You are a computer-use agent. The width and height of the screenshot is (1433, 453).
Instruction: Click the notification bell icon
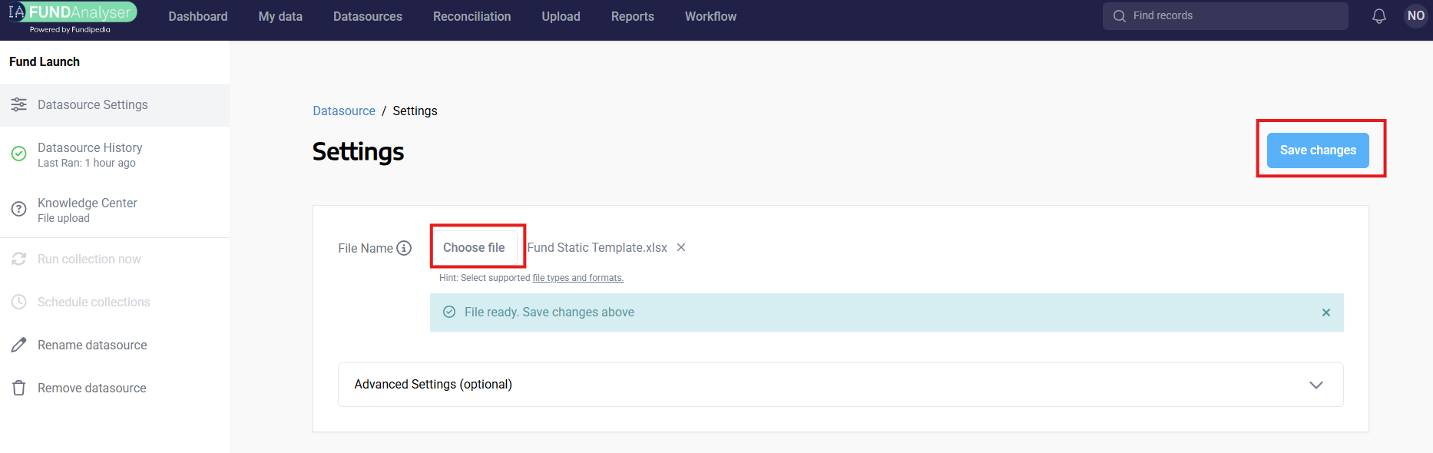(x=1378, y=16)
